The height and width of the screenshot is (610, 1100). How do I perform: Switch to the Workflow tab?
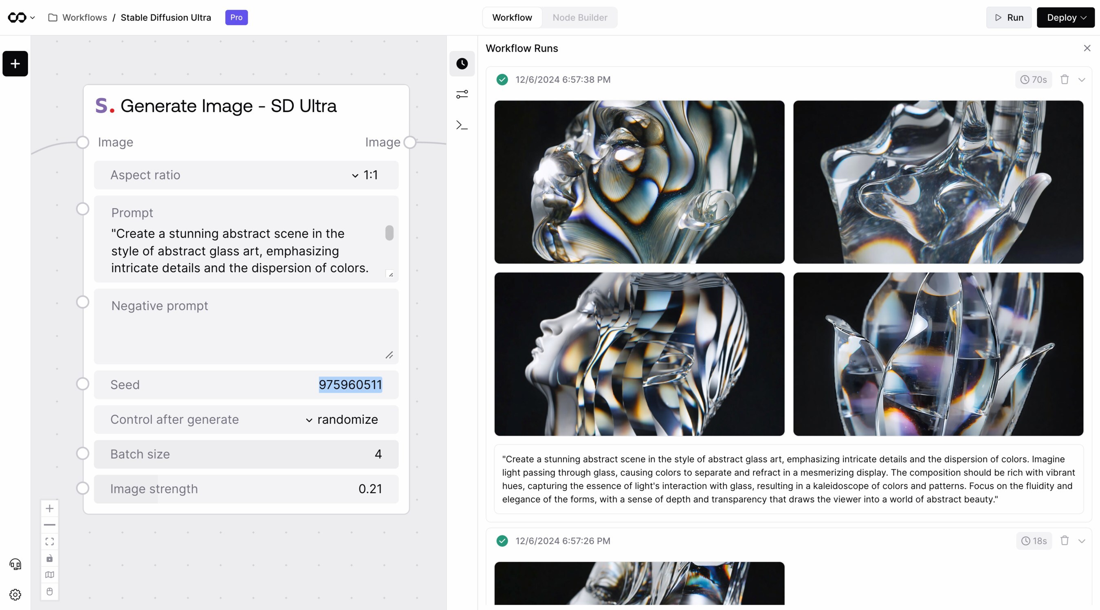click(512, 18)
